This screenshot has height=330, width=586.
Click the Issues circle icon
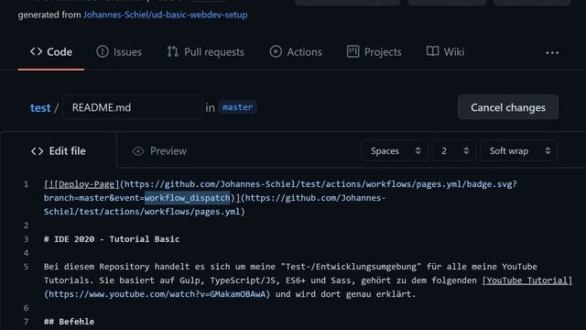point(102,51)
